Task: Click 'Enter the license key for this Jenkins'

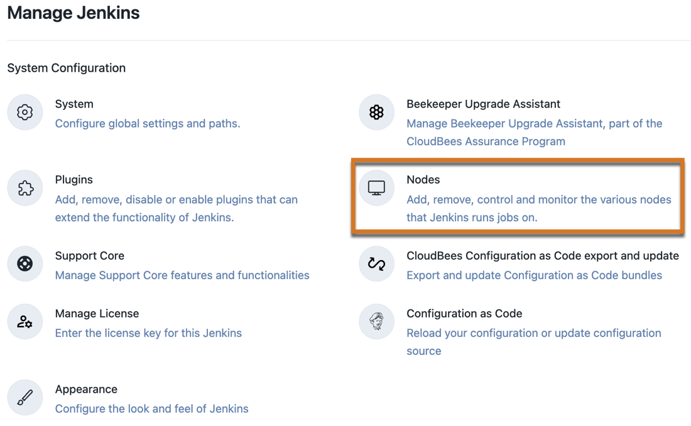Action: click(x=148, y=333)
